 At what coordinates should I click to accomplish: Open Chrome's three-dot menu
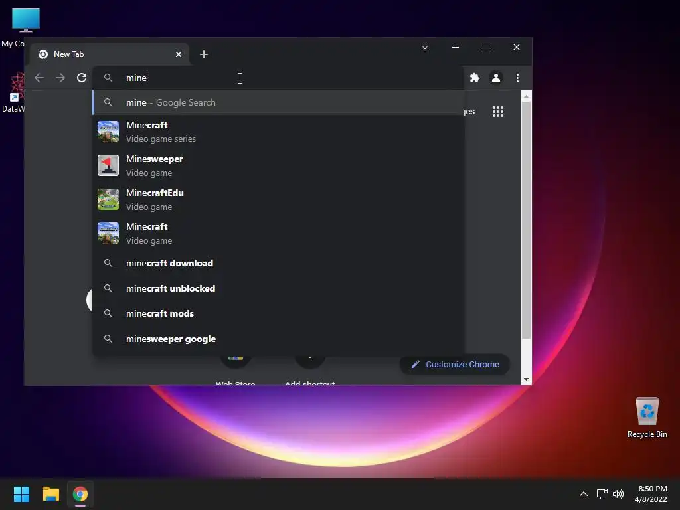pos(517,78)
